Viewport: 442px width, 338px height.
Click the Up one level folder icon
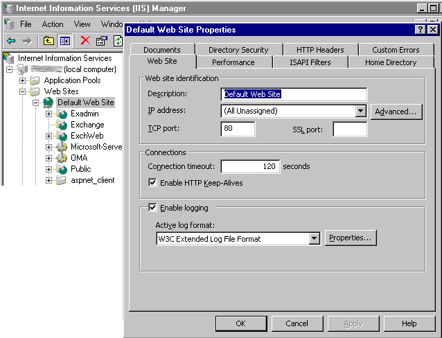tap(48, 41)
